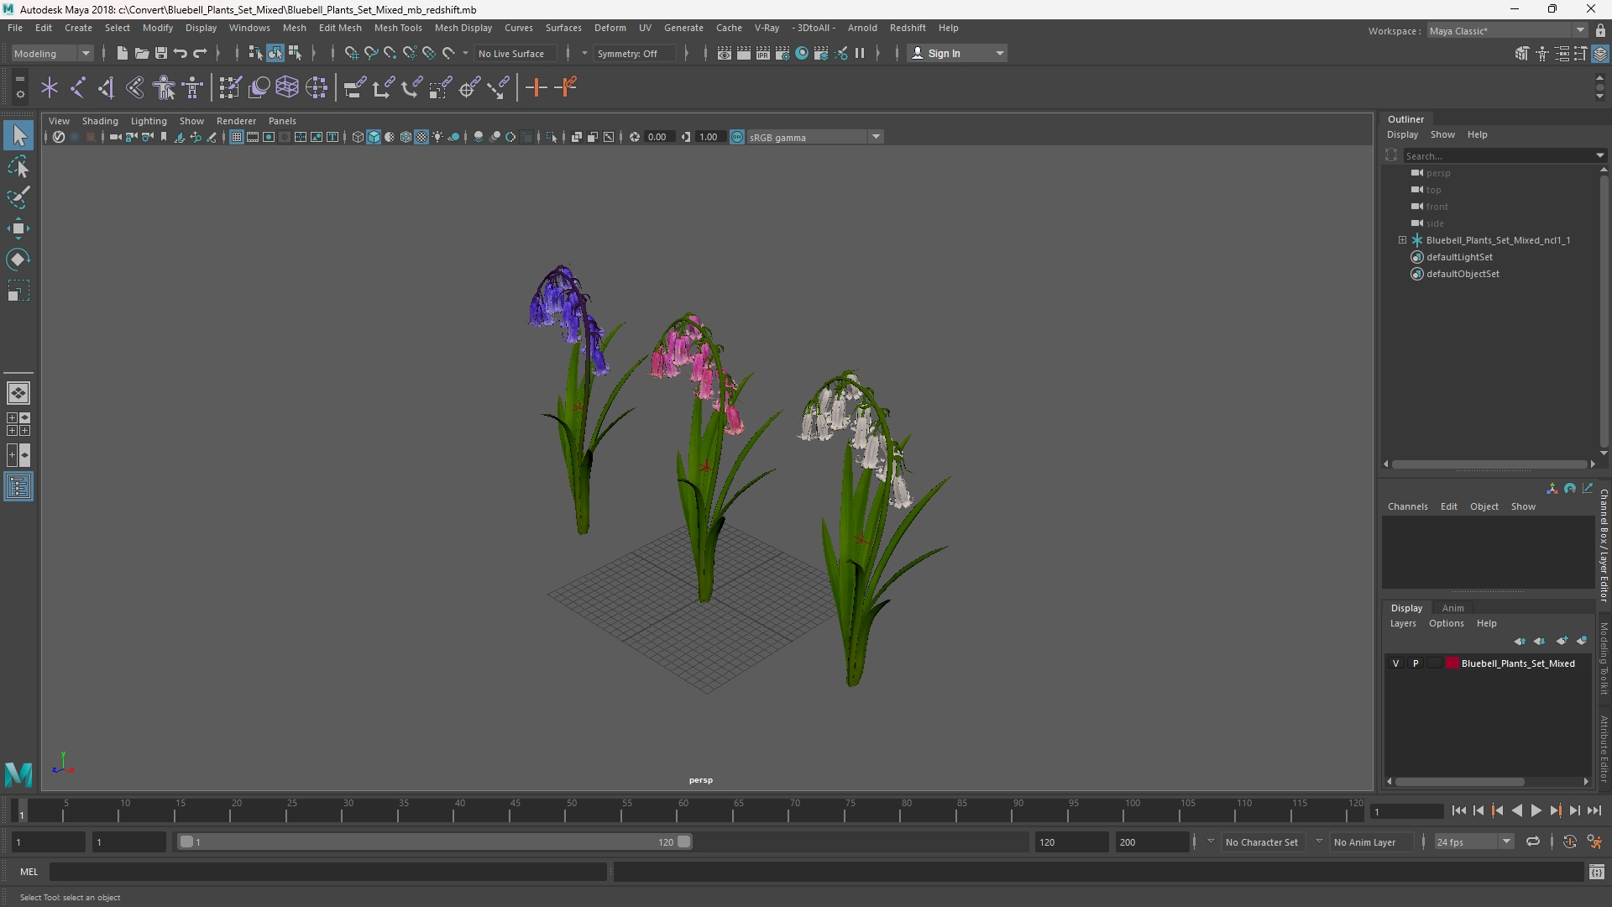Open the Mesh Tools menu
This screenshot has height=907, width=1612.
[398, 28]
